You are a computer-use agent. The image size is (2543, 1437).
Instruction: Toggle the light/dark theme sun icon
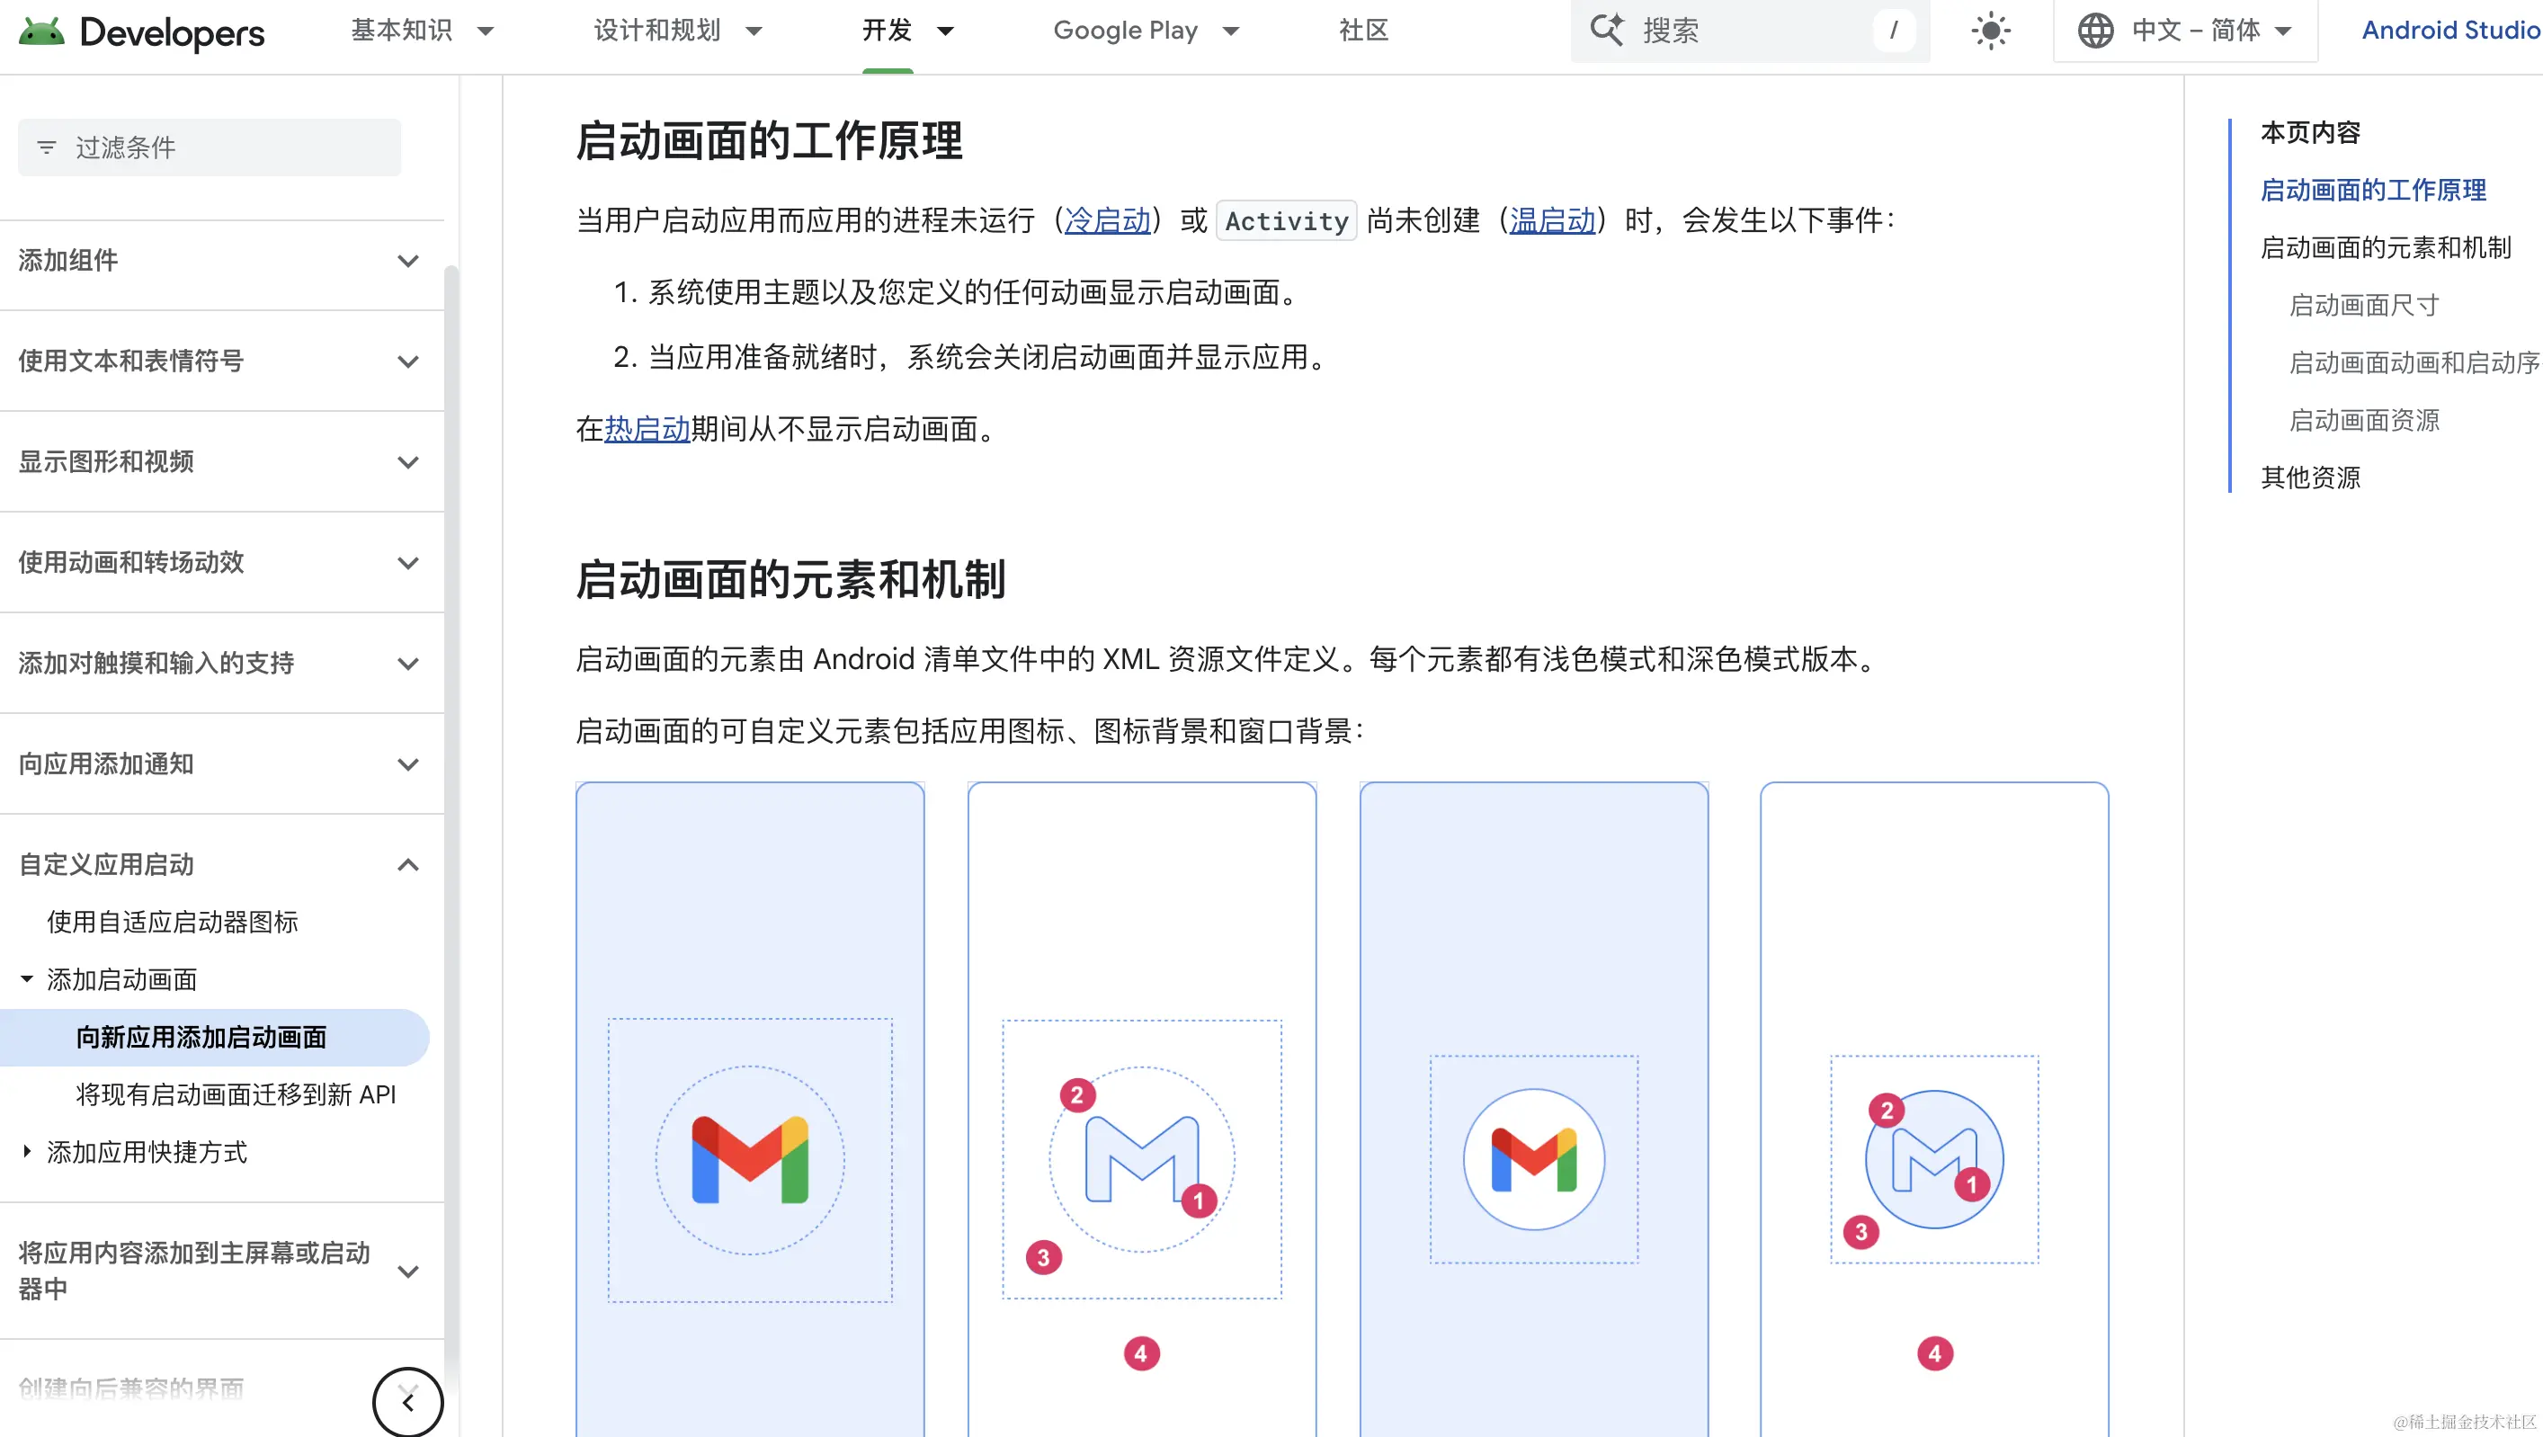click(1990, 31)
